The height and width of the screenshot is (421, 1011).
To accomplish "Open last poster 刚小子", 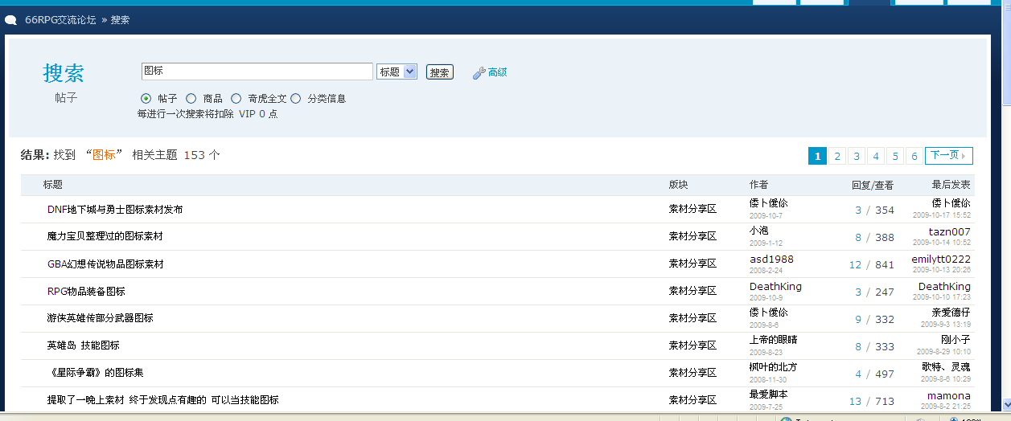I will (956, 340).
